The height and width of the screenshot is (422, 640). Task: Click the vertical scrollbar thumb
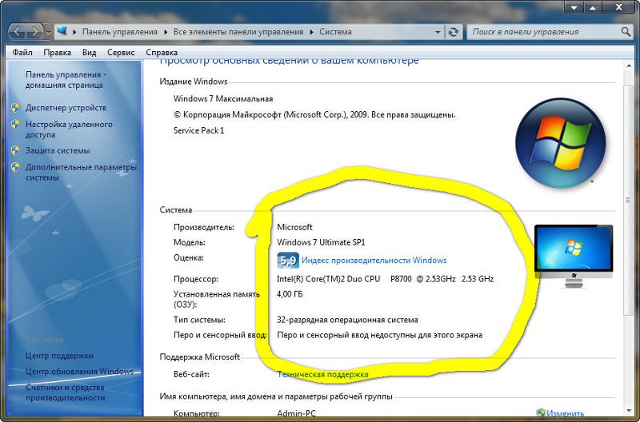(x=629, y=200)
